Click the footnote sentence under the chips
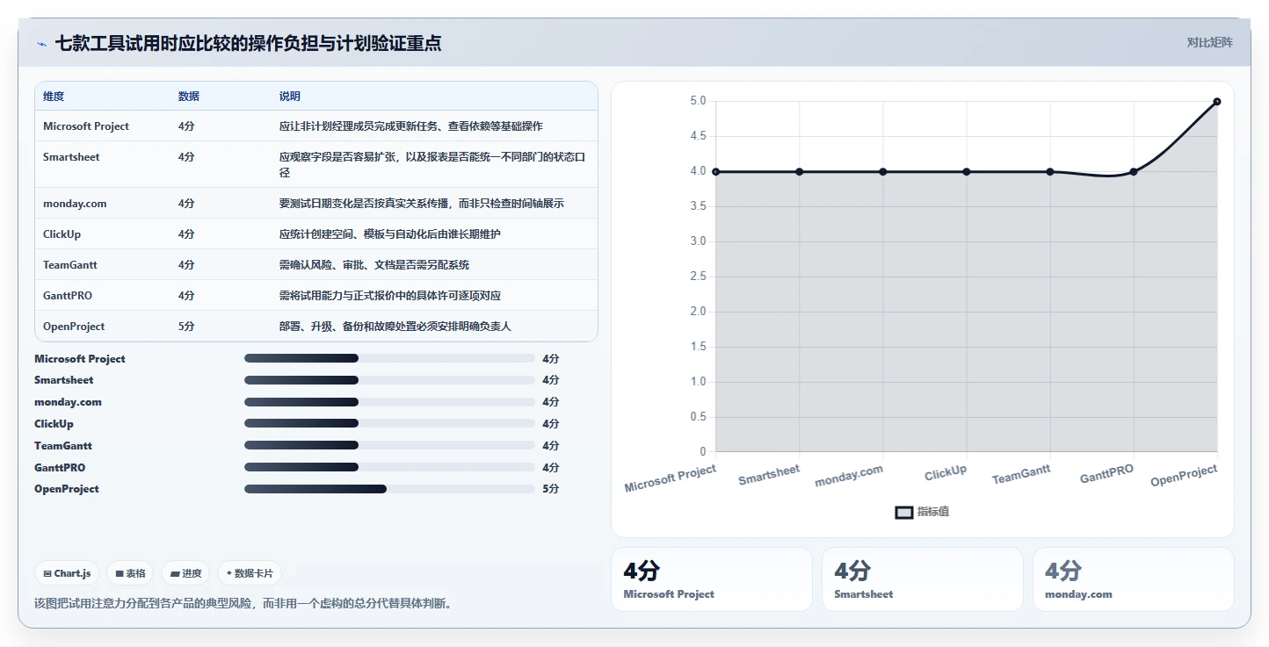Viewport: 1269px width, 647px height. click(243, 604)
